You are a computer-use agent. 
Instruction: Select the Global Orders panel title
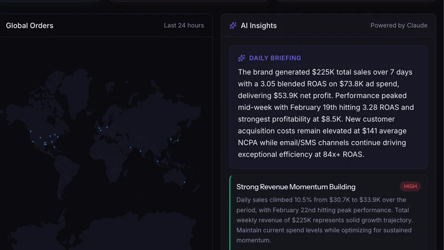click(x=29, y=26)
